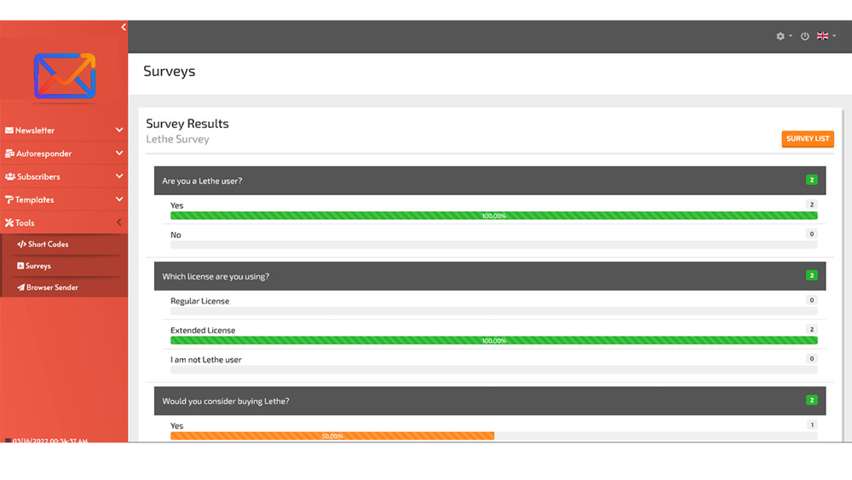Click the 'Which license are you using?' header
The width and height of the screenshot is (852, 480).
(x=490, y=276)
